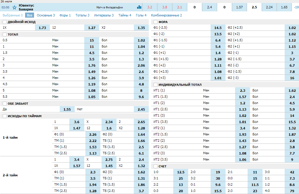Click the Ювентус Бавария match title
The width and height of the screenshot is (299, 194).
coord(26,7)
